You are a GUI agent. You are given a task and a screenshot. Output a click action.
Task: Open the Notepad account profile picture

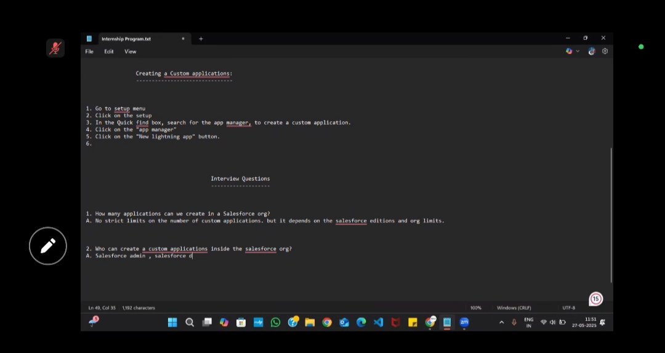coord(592,51)
